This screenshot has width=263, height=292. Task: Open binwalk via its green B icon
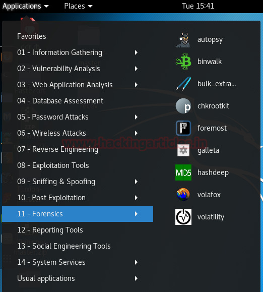tap(183, 62)
